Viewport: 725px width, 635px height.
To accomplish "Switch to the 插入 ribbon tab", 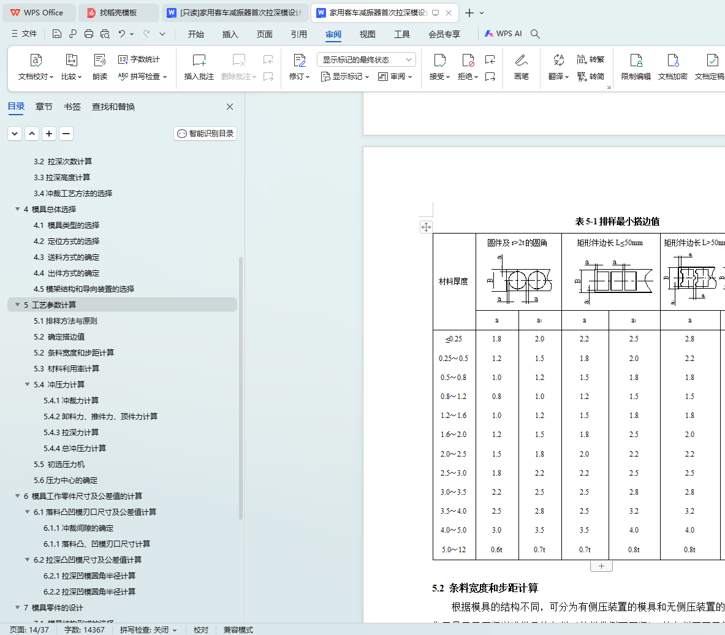I will (x=230, y=34).
